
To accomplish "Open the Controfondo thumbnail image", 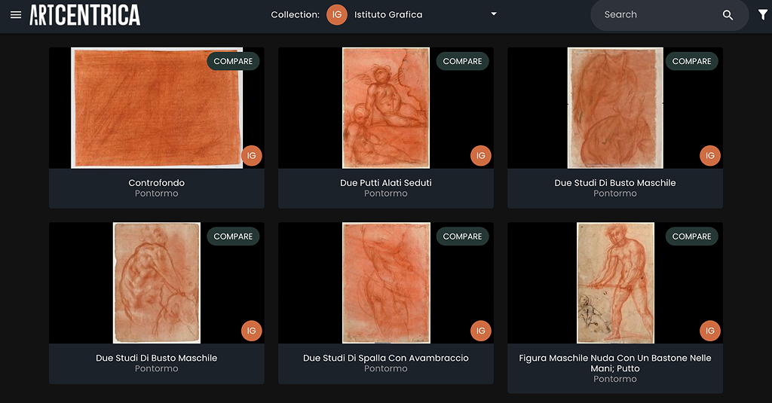I will 157,108.
